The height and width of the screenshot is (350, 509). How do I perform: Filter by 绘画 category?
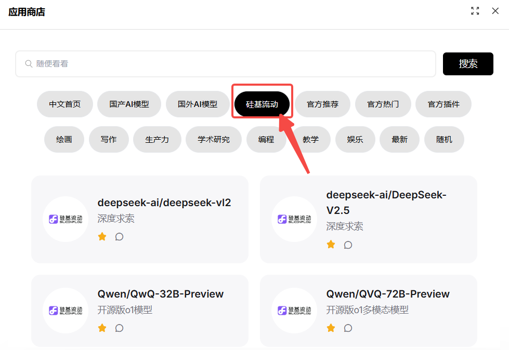(64, 139)
